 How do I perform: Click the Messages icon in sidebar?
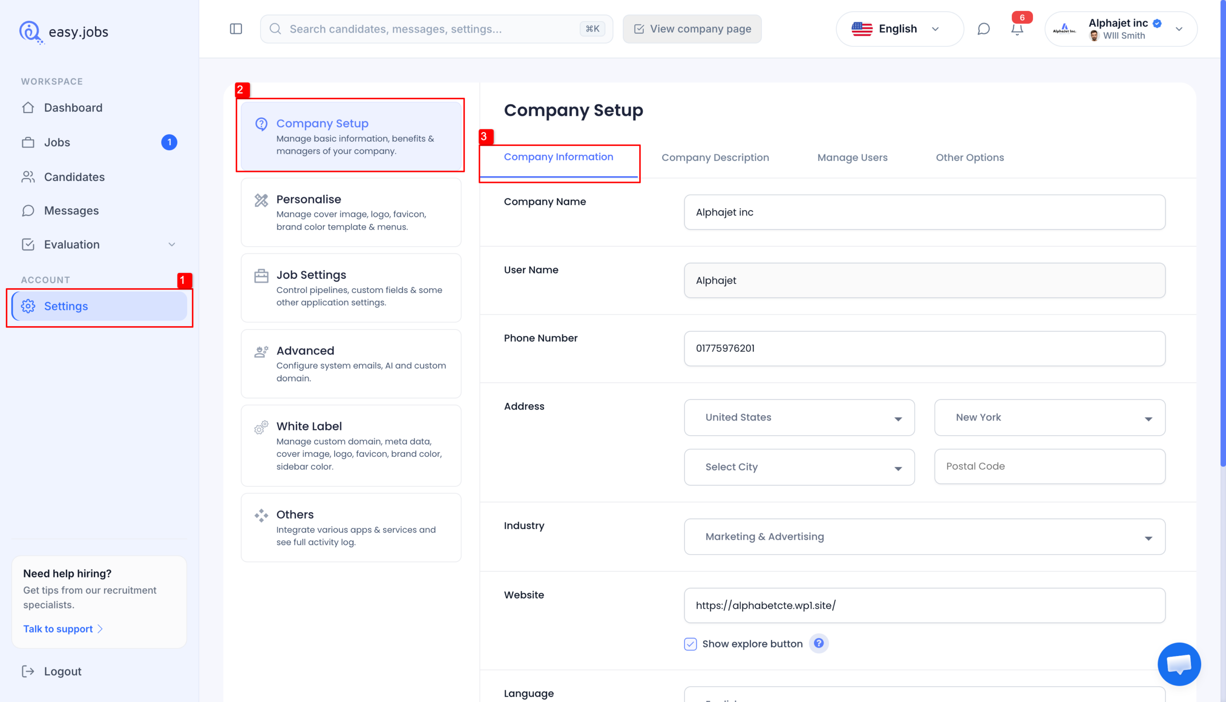coord(28,211)
